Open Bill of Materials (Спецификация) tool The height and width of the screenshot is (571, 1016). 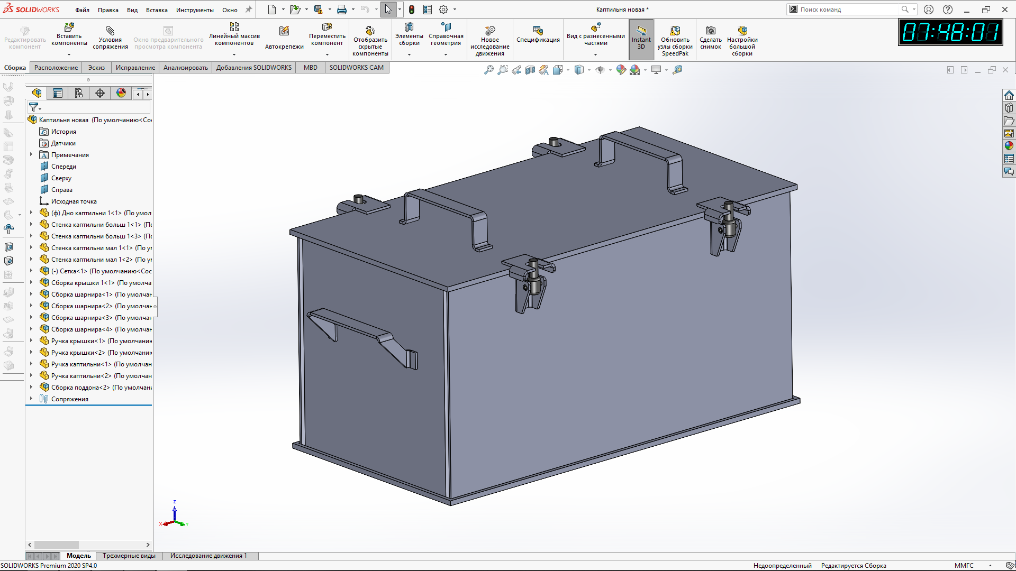tap(538, 35)
